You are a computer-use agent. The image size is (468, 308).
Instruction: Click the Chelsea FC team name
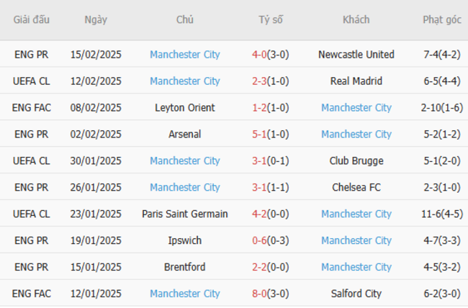click(x=356, y=188)
